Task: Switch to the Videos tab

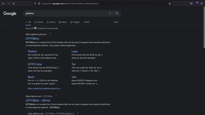Action: pos(39,22)
